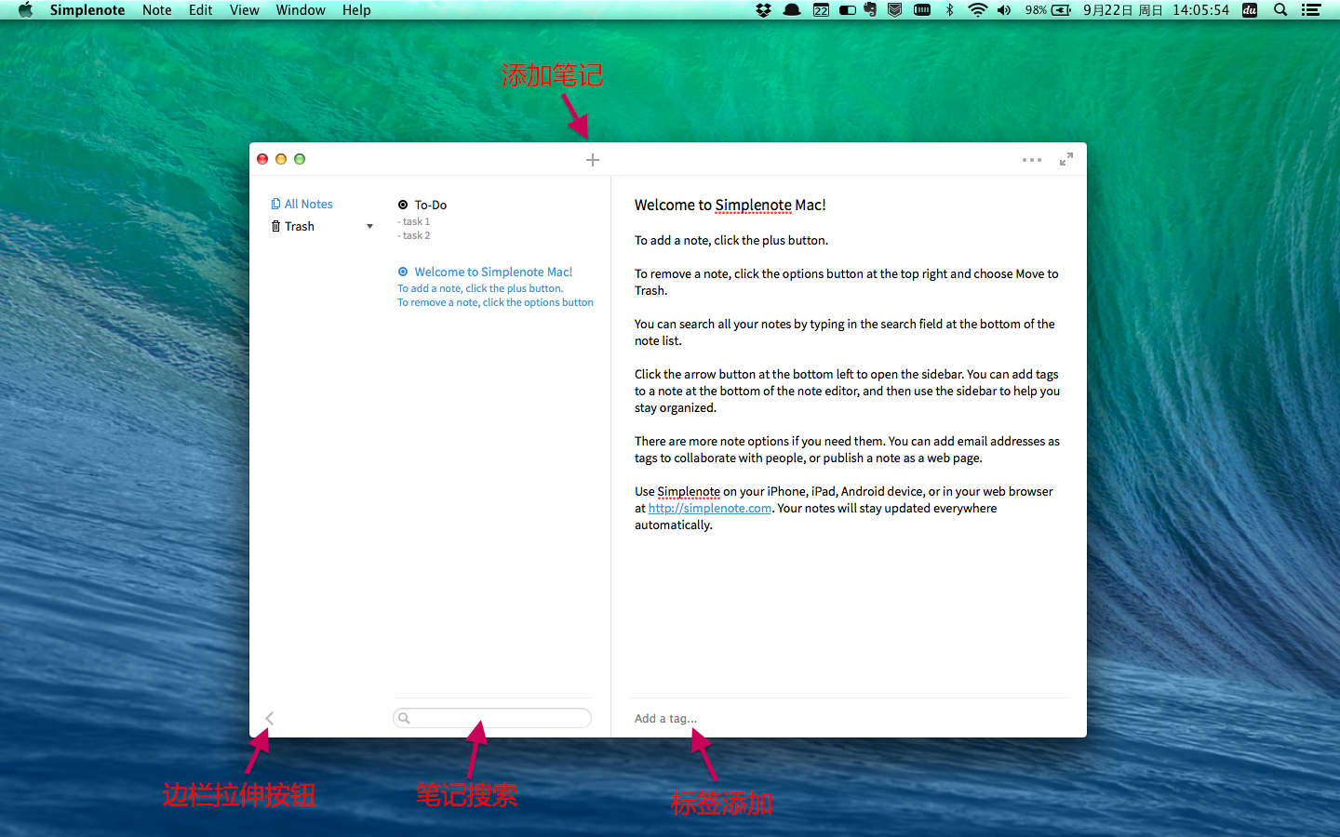The width and height of the screenshot is (1340, 837).
Task: Click the volume speaker menu bar icon
Action: tap(1004, 10)
